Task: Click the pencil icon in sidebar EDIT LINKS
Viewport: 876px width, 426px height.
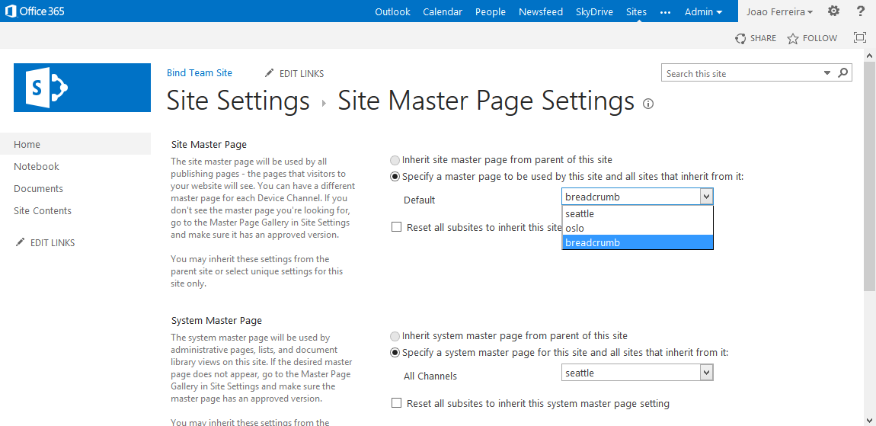Action: pos(21,242)
